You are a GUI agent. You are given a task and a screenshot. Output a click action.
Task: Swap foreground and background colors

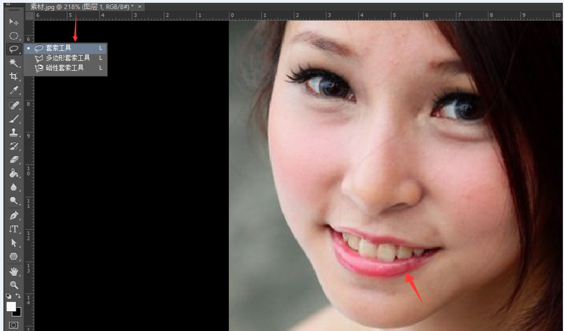tap(18, 296)
